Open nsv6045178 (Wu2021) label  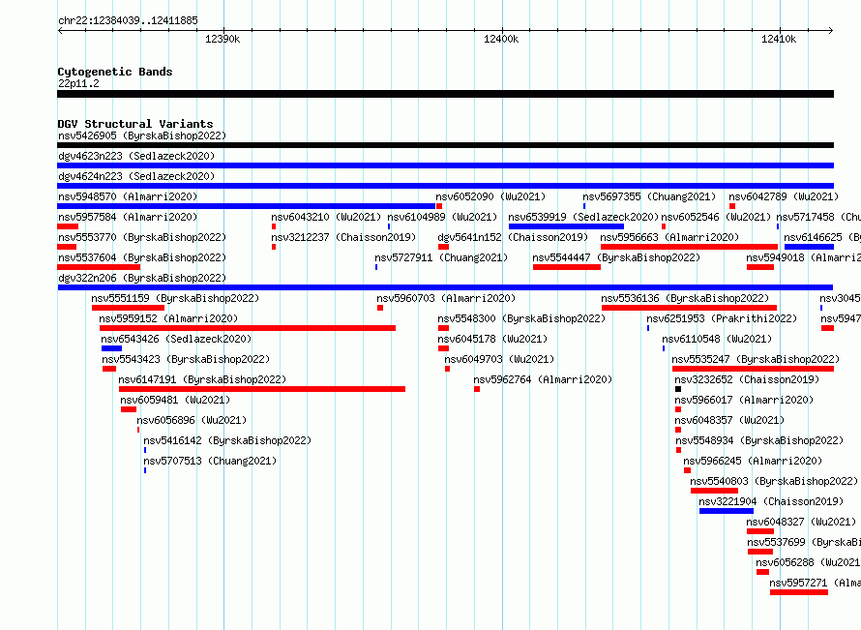coord(492,339)
